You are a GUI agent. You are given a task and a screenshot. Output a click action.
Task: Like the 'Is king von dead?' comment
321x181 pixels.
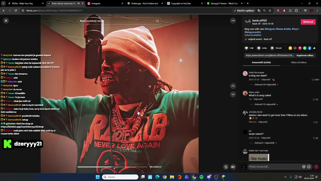(312, 80)
